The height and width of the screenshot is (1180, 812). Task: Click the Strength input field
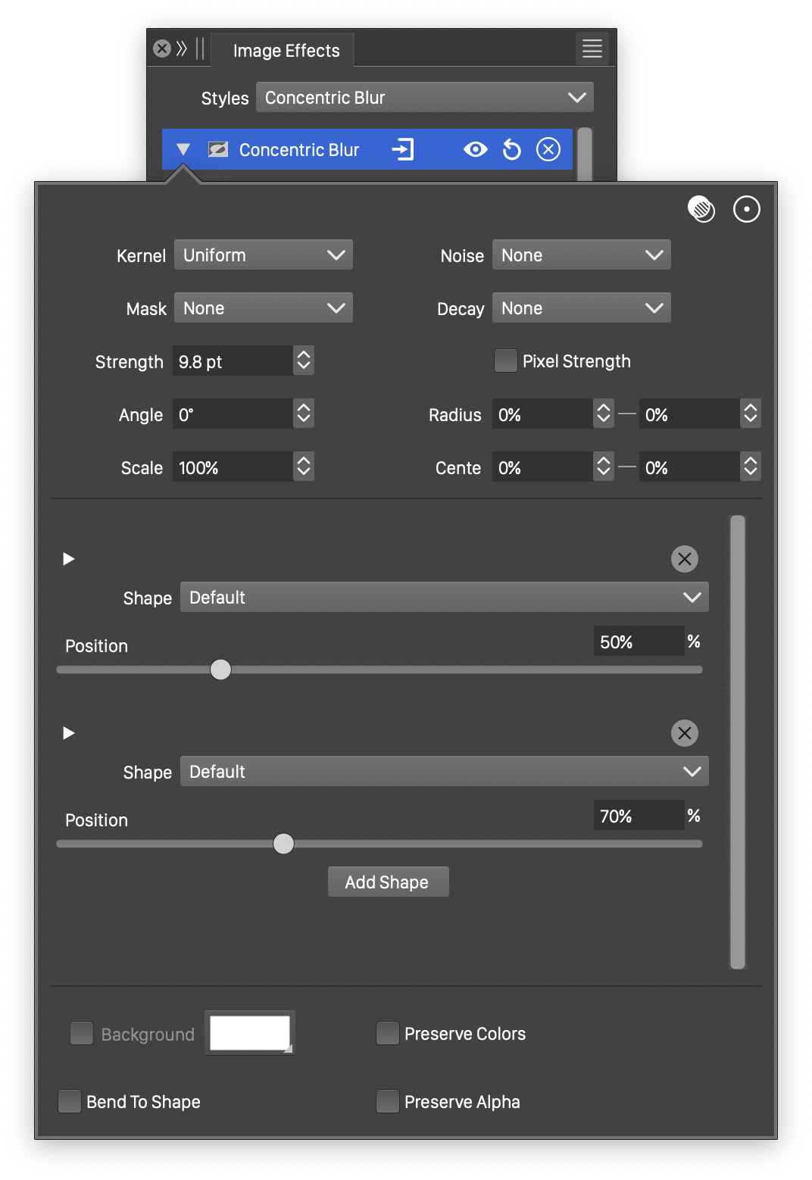232,362
